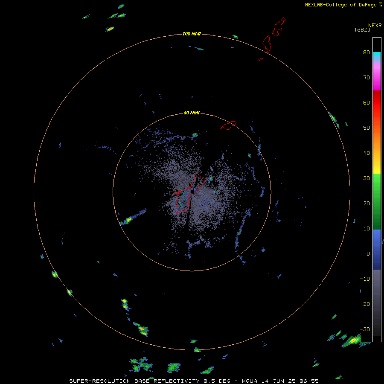The width and height of the screenshot is (384, 384).
Task: Pick the blue band of the dBZ color bar
Action: 377,249
